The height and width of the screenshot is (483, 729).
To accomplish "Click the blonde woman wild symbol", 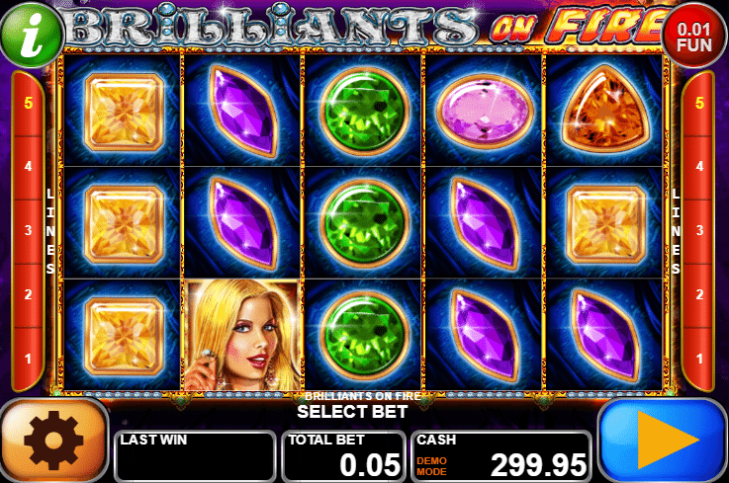I will [x=242, y=335].
